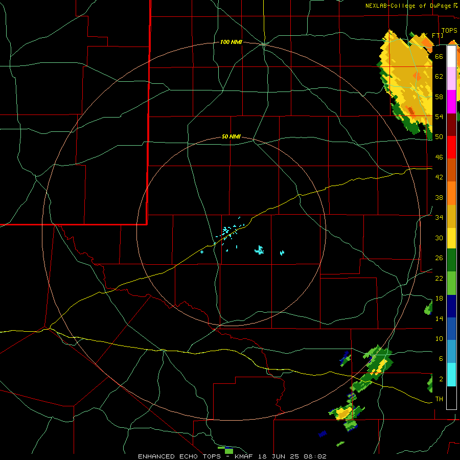This screenshot has width=460, height=460.
Task: Click the "KMAF" radar site identifier
Action: click(243, 456)
